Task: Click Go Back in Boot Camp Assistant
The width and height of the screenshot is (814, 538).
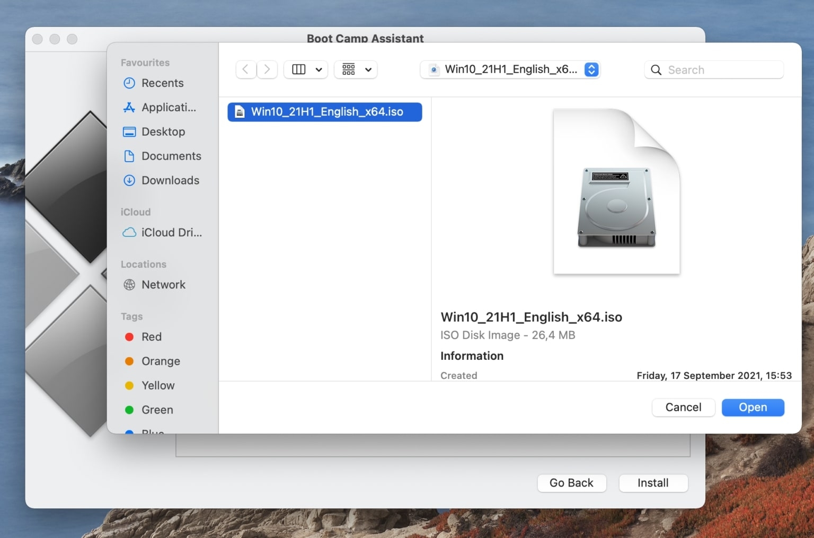Action: click(x=572, y=483)
